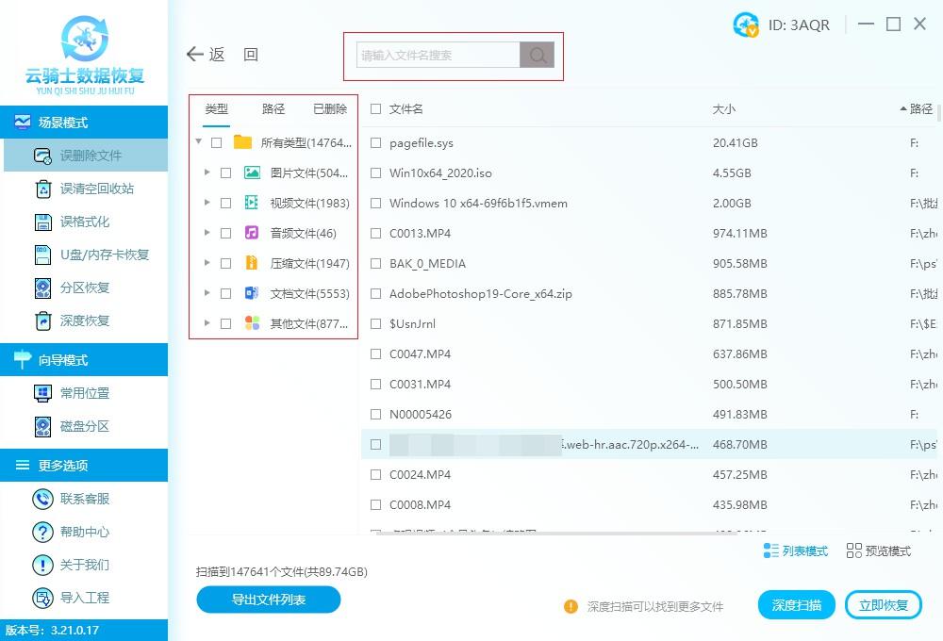The image size is (943, 641).
Task: Tick the Win10x64_2020.iso checkbox
Action: (376, 173)
